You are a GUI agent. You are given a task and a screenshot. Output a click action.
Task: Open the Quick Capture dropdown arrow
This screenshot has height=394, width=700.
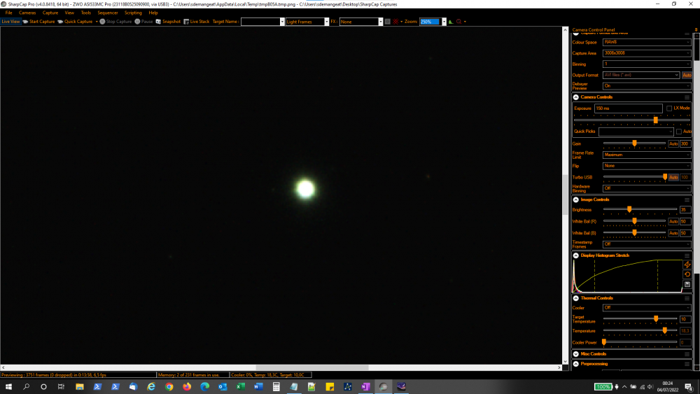pos(97,22)
